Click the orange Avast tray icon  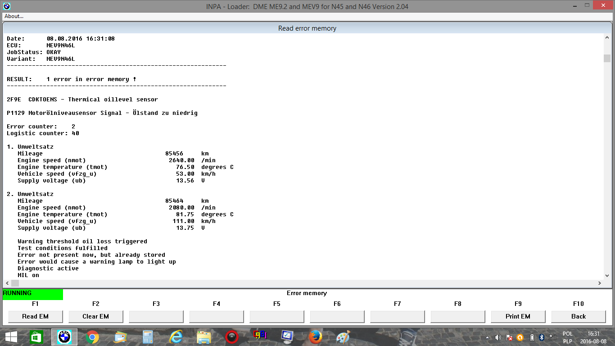(520, 337)
